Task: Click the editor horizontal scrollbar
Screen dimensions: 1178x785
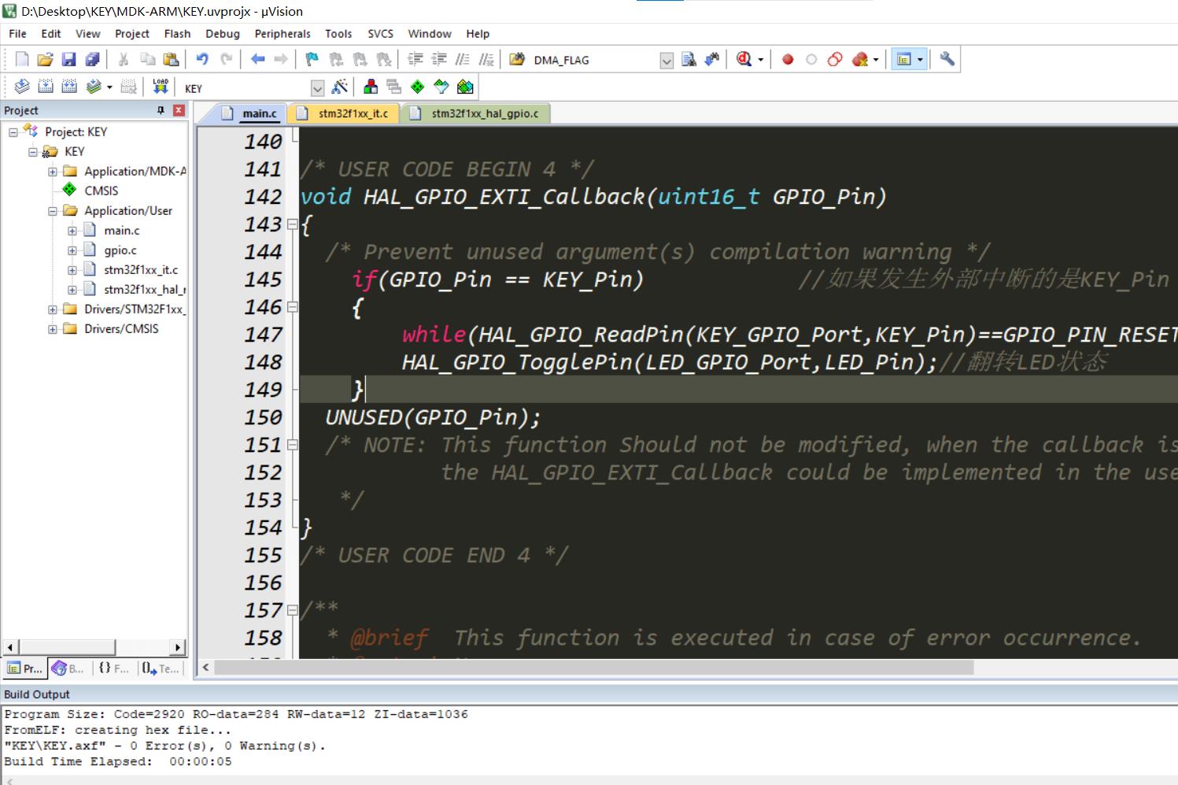Action: [x=593, y=668]
